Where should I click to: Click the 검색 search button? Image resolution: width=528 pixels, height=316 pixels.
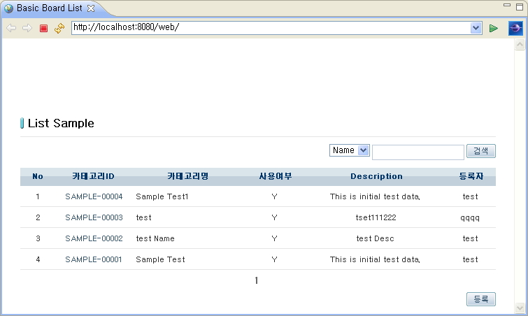[481, 151]
